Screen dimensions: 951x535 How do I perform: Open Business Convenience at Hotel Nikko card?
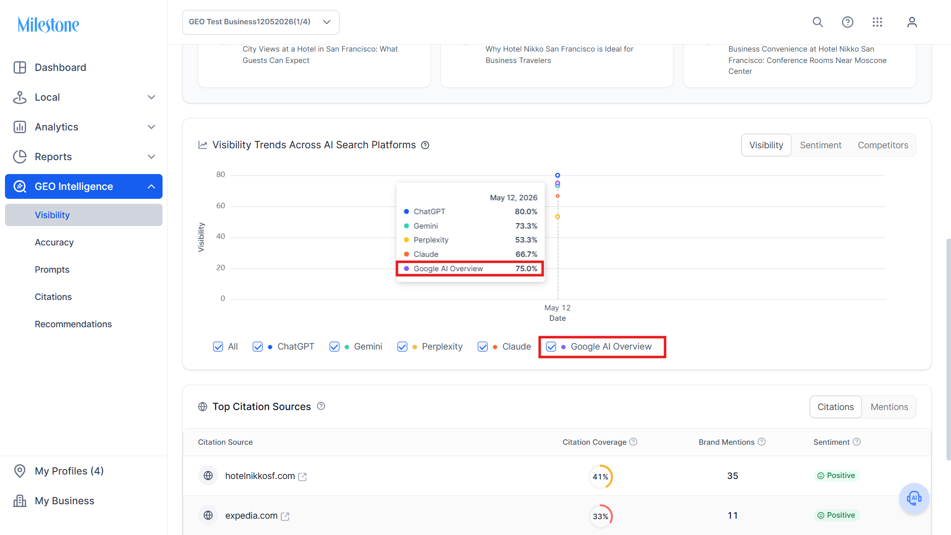click(800, 65)
